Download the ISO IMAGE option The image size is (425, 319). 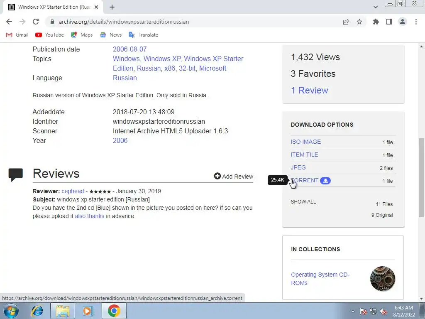[x=305, y=142]
